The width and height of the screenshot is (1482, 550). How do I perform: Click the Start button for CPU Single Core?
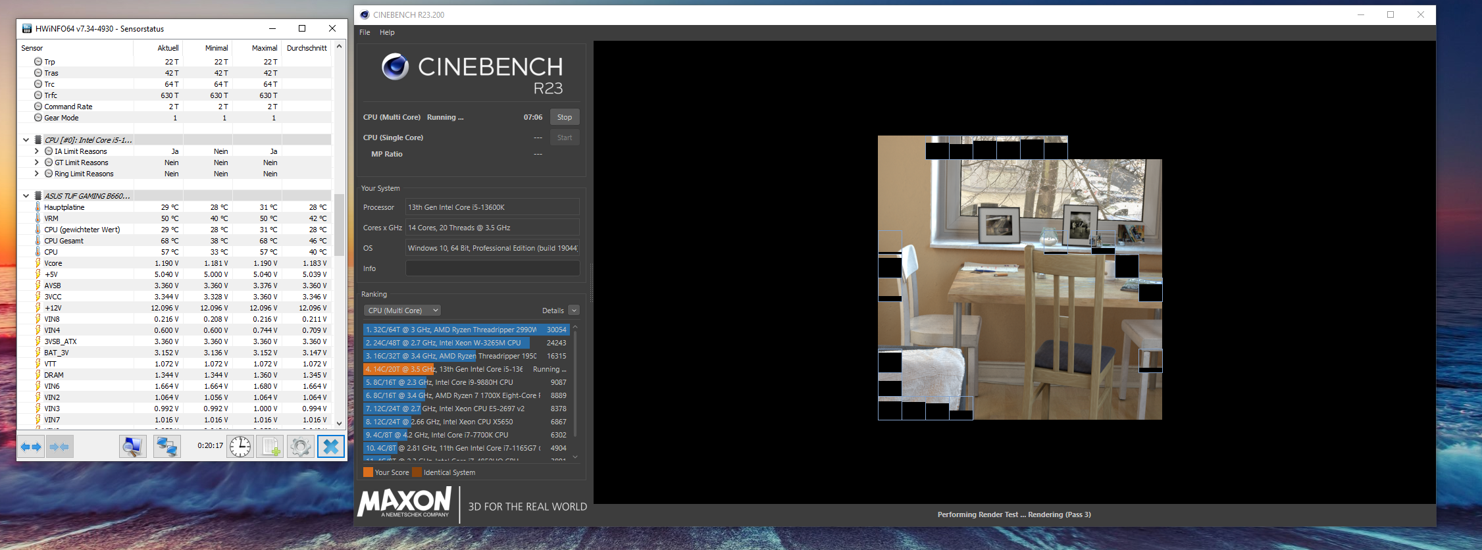pos(565,137)
